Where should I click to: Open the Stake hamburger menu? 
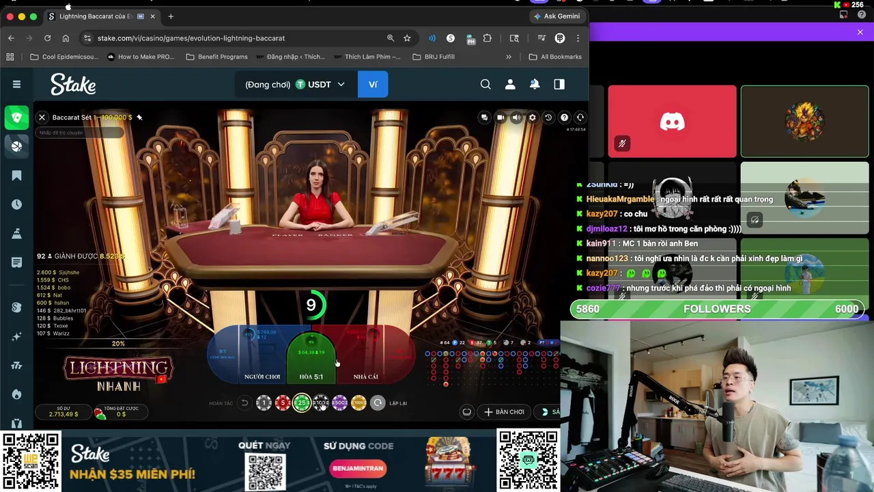click(16, 84)
